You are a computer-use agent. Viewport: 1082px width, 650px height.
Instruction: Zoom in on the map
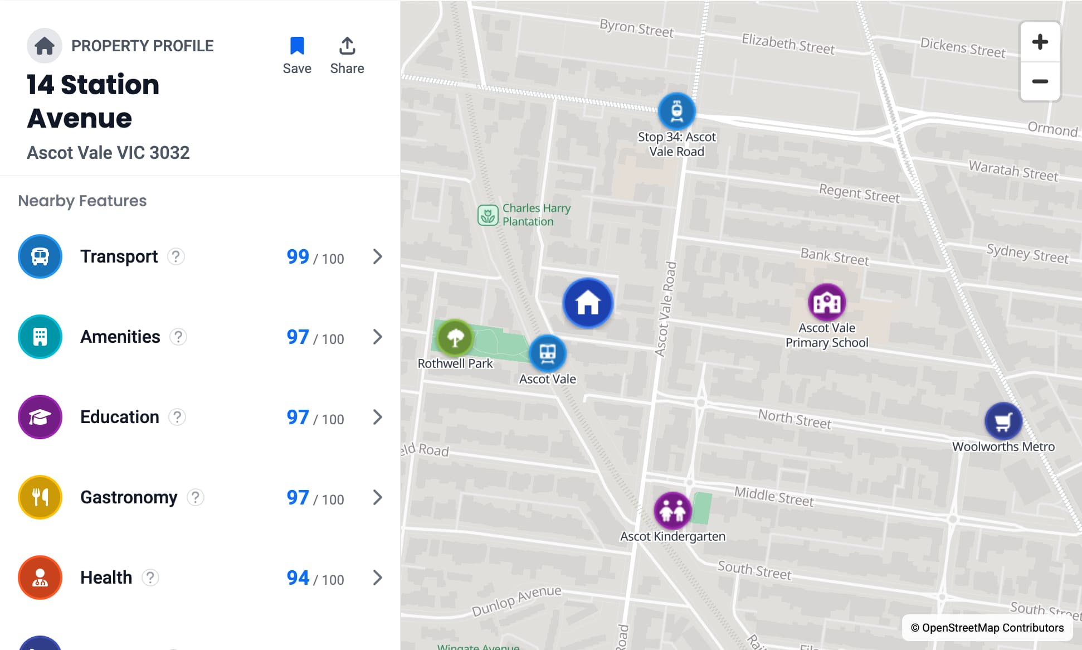(x=1040, y=42)
